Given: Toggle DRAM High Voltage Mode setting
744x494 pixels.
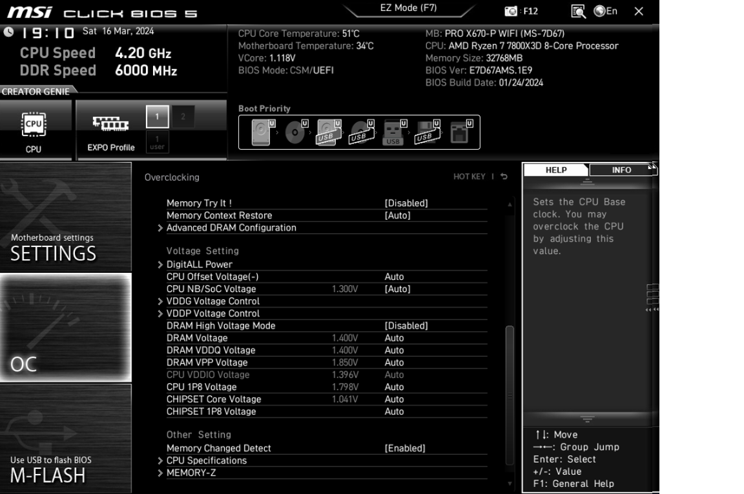Looking at the screenshot, I should pyautogui.click(x=406, y=326).
